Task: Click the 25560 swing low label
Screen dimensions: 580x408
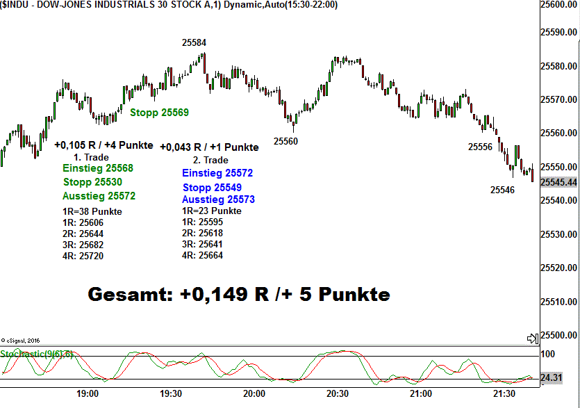Action: [x=285, y=141]
